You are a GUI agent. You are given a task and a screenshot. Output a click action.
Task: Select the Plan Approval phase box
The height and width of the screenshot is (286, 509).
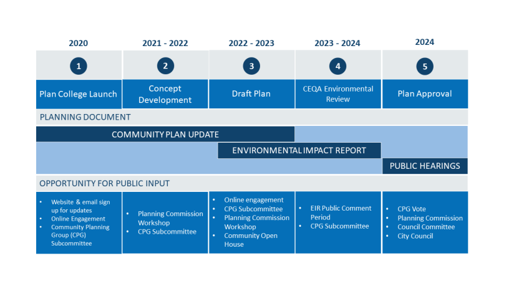click(425, 94)
